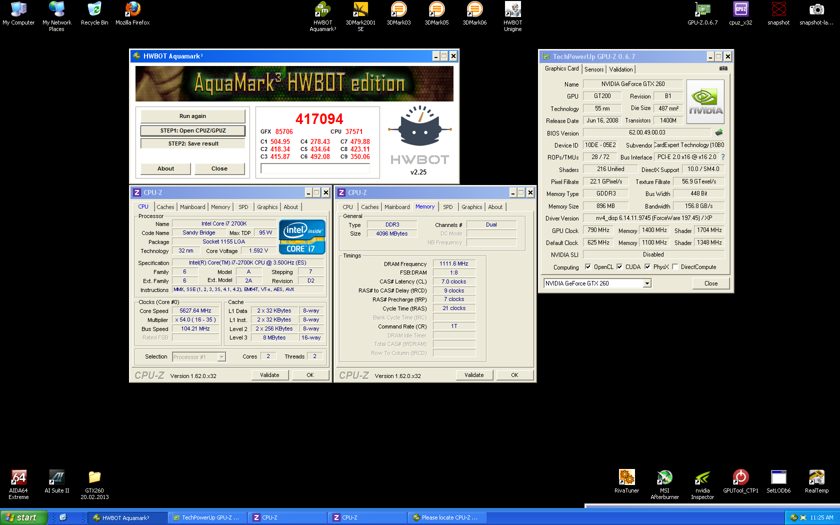The image size is (840, 525).
Task: Launch nvidia Inspector desktop icon
Action: pyautogui.click(x=702, y=484)
